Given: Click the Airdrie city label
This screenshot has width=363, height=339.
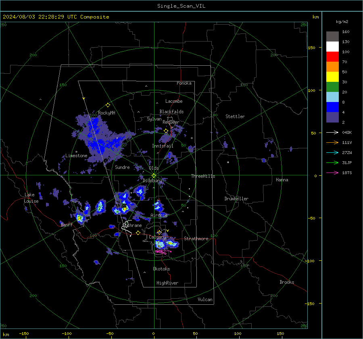Looking at the screenshot, I should click(x=159, y=215).
